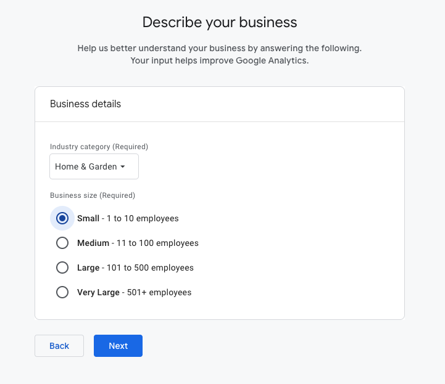Click the 'Your input helps improve Google Analytics' text
This screenshot has width=445, height=384.
pyautogui.click(x=219, y=60)
